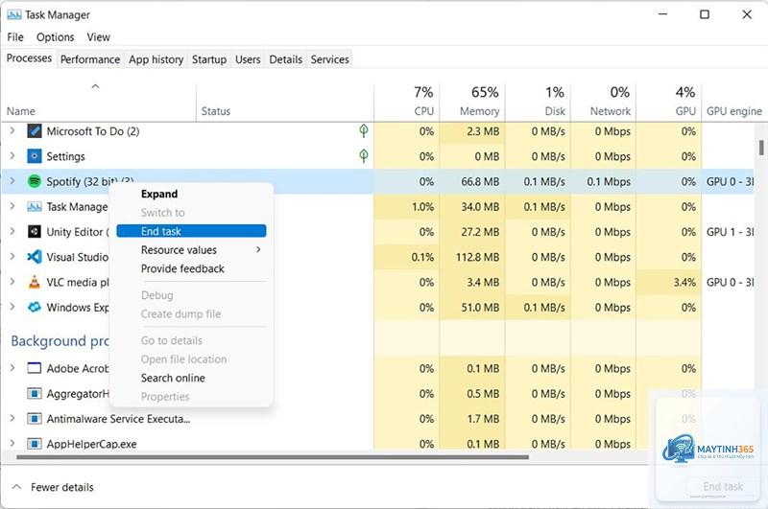The height and width of the screenshot is (509, 768).
Task: Open the Options menu
Action: [x=56, y=37]
